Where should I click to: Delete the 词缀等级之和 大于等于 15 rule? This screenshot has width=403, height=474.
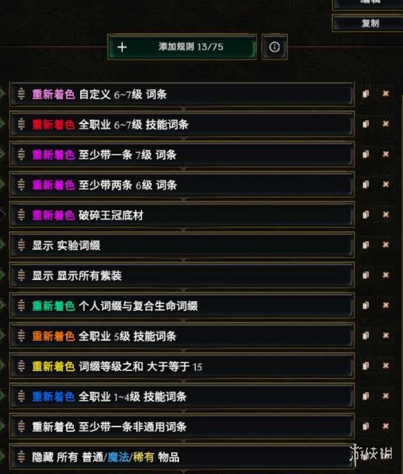(x=386, y=366)
